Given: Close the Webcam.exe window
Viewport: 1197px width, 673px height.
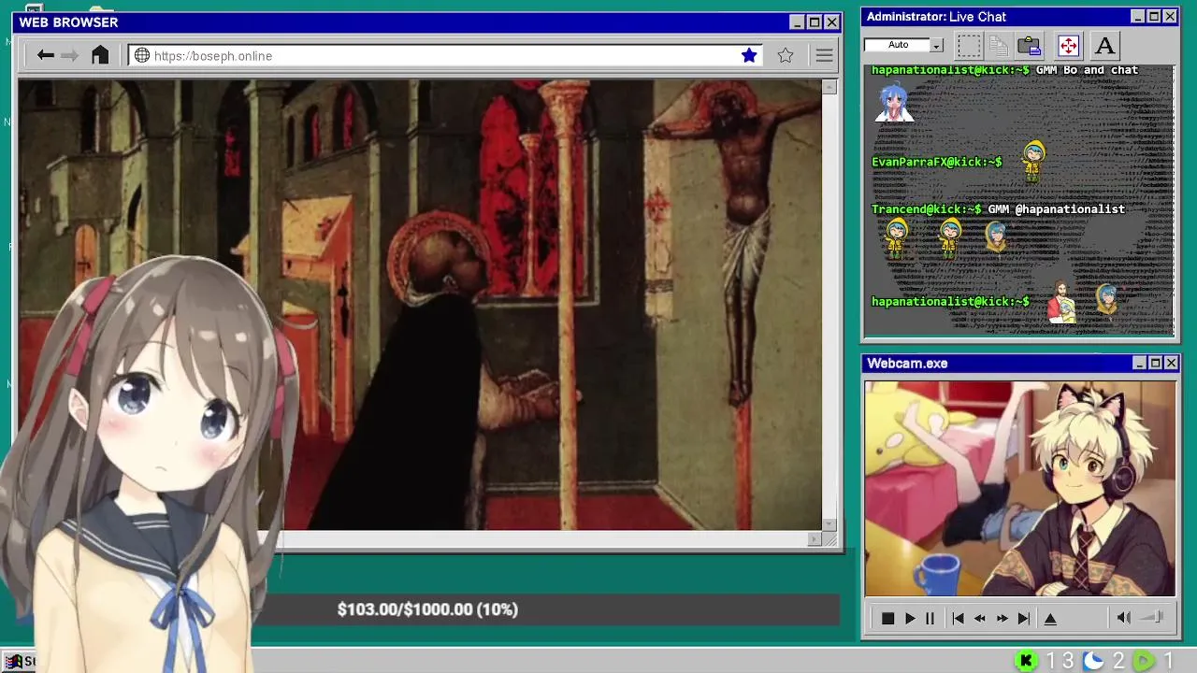Looking at the screenshot, I should point(1171,363).
